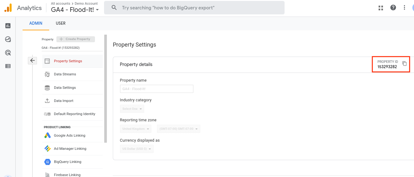Open the US Dollar currency dropdown
This screenshot has height=177, width=414.
137,149
